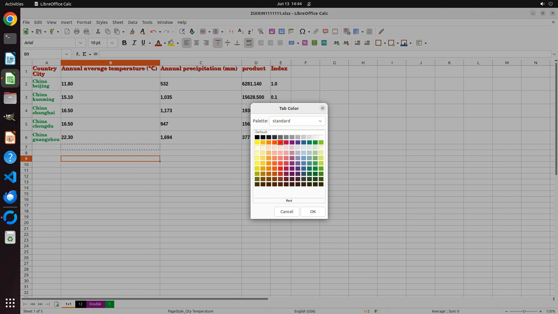Toggle Bold formatting
This screenshot has width=558, height=314.
(x=124, y=43)
